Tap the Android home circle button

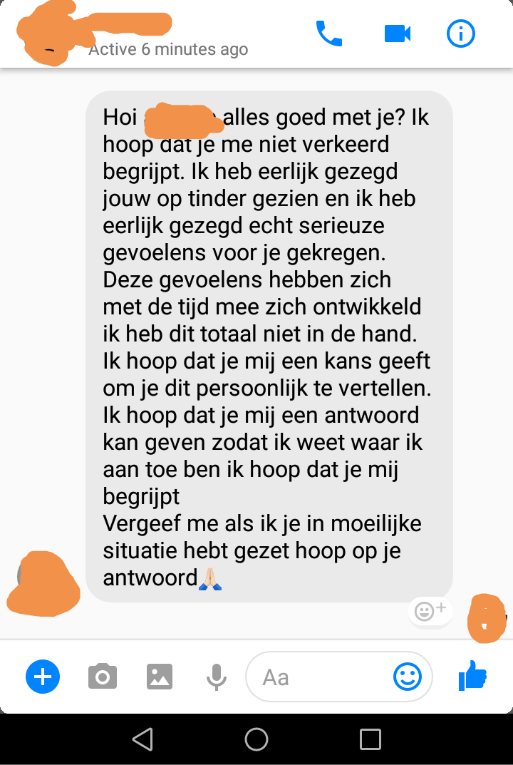click(256, 739)
